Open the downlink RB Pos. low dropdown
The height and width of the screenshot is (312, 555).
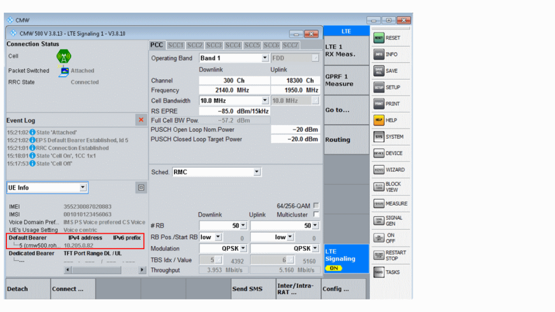pyautogui.click(x=218, y=237)
